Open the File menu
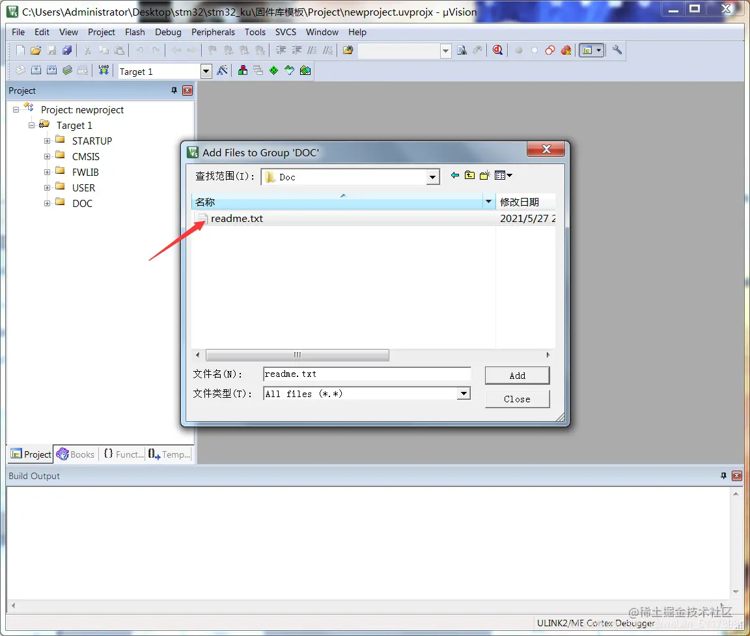This screenshot has width=750, height=636. tap(18, 32)
